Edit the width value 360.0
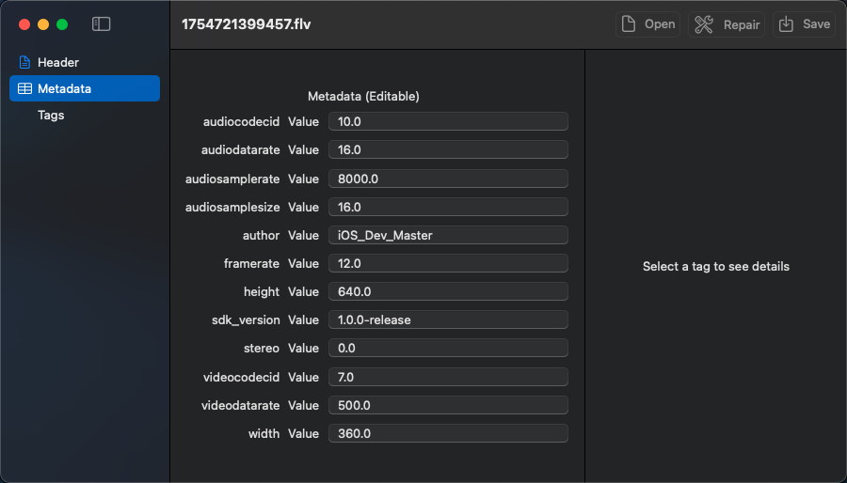Viewport: 847px width, 483px height. point(448,433)
